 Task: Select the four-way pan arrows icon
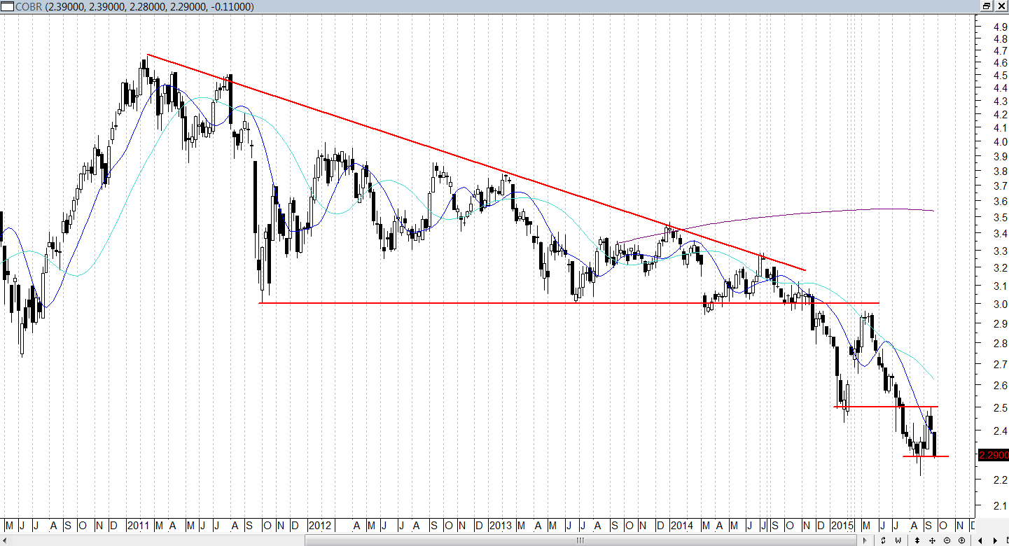click(x=932, y=540)
